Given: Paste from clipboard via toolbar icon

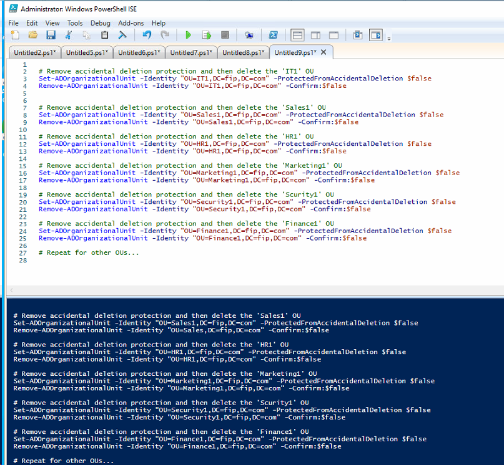Looking at the screenshot, I should pyautogui.click(x=104, y=35).
